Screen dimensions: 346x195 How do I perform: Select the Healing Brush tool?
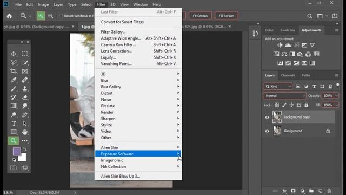click(x=25, y=80)
